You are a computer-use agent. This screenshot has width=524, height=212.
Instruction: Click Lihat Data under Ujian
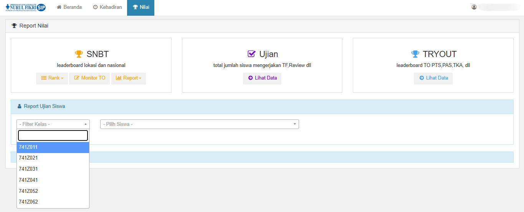(x=262, y=78)
